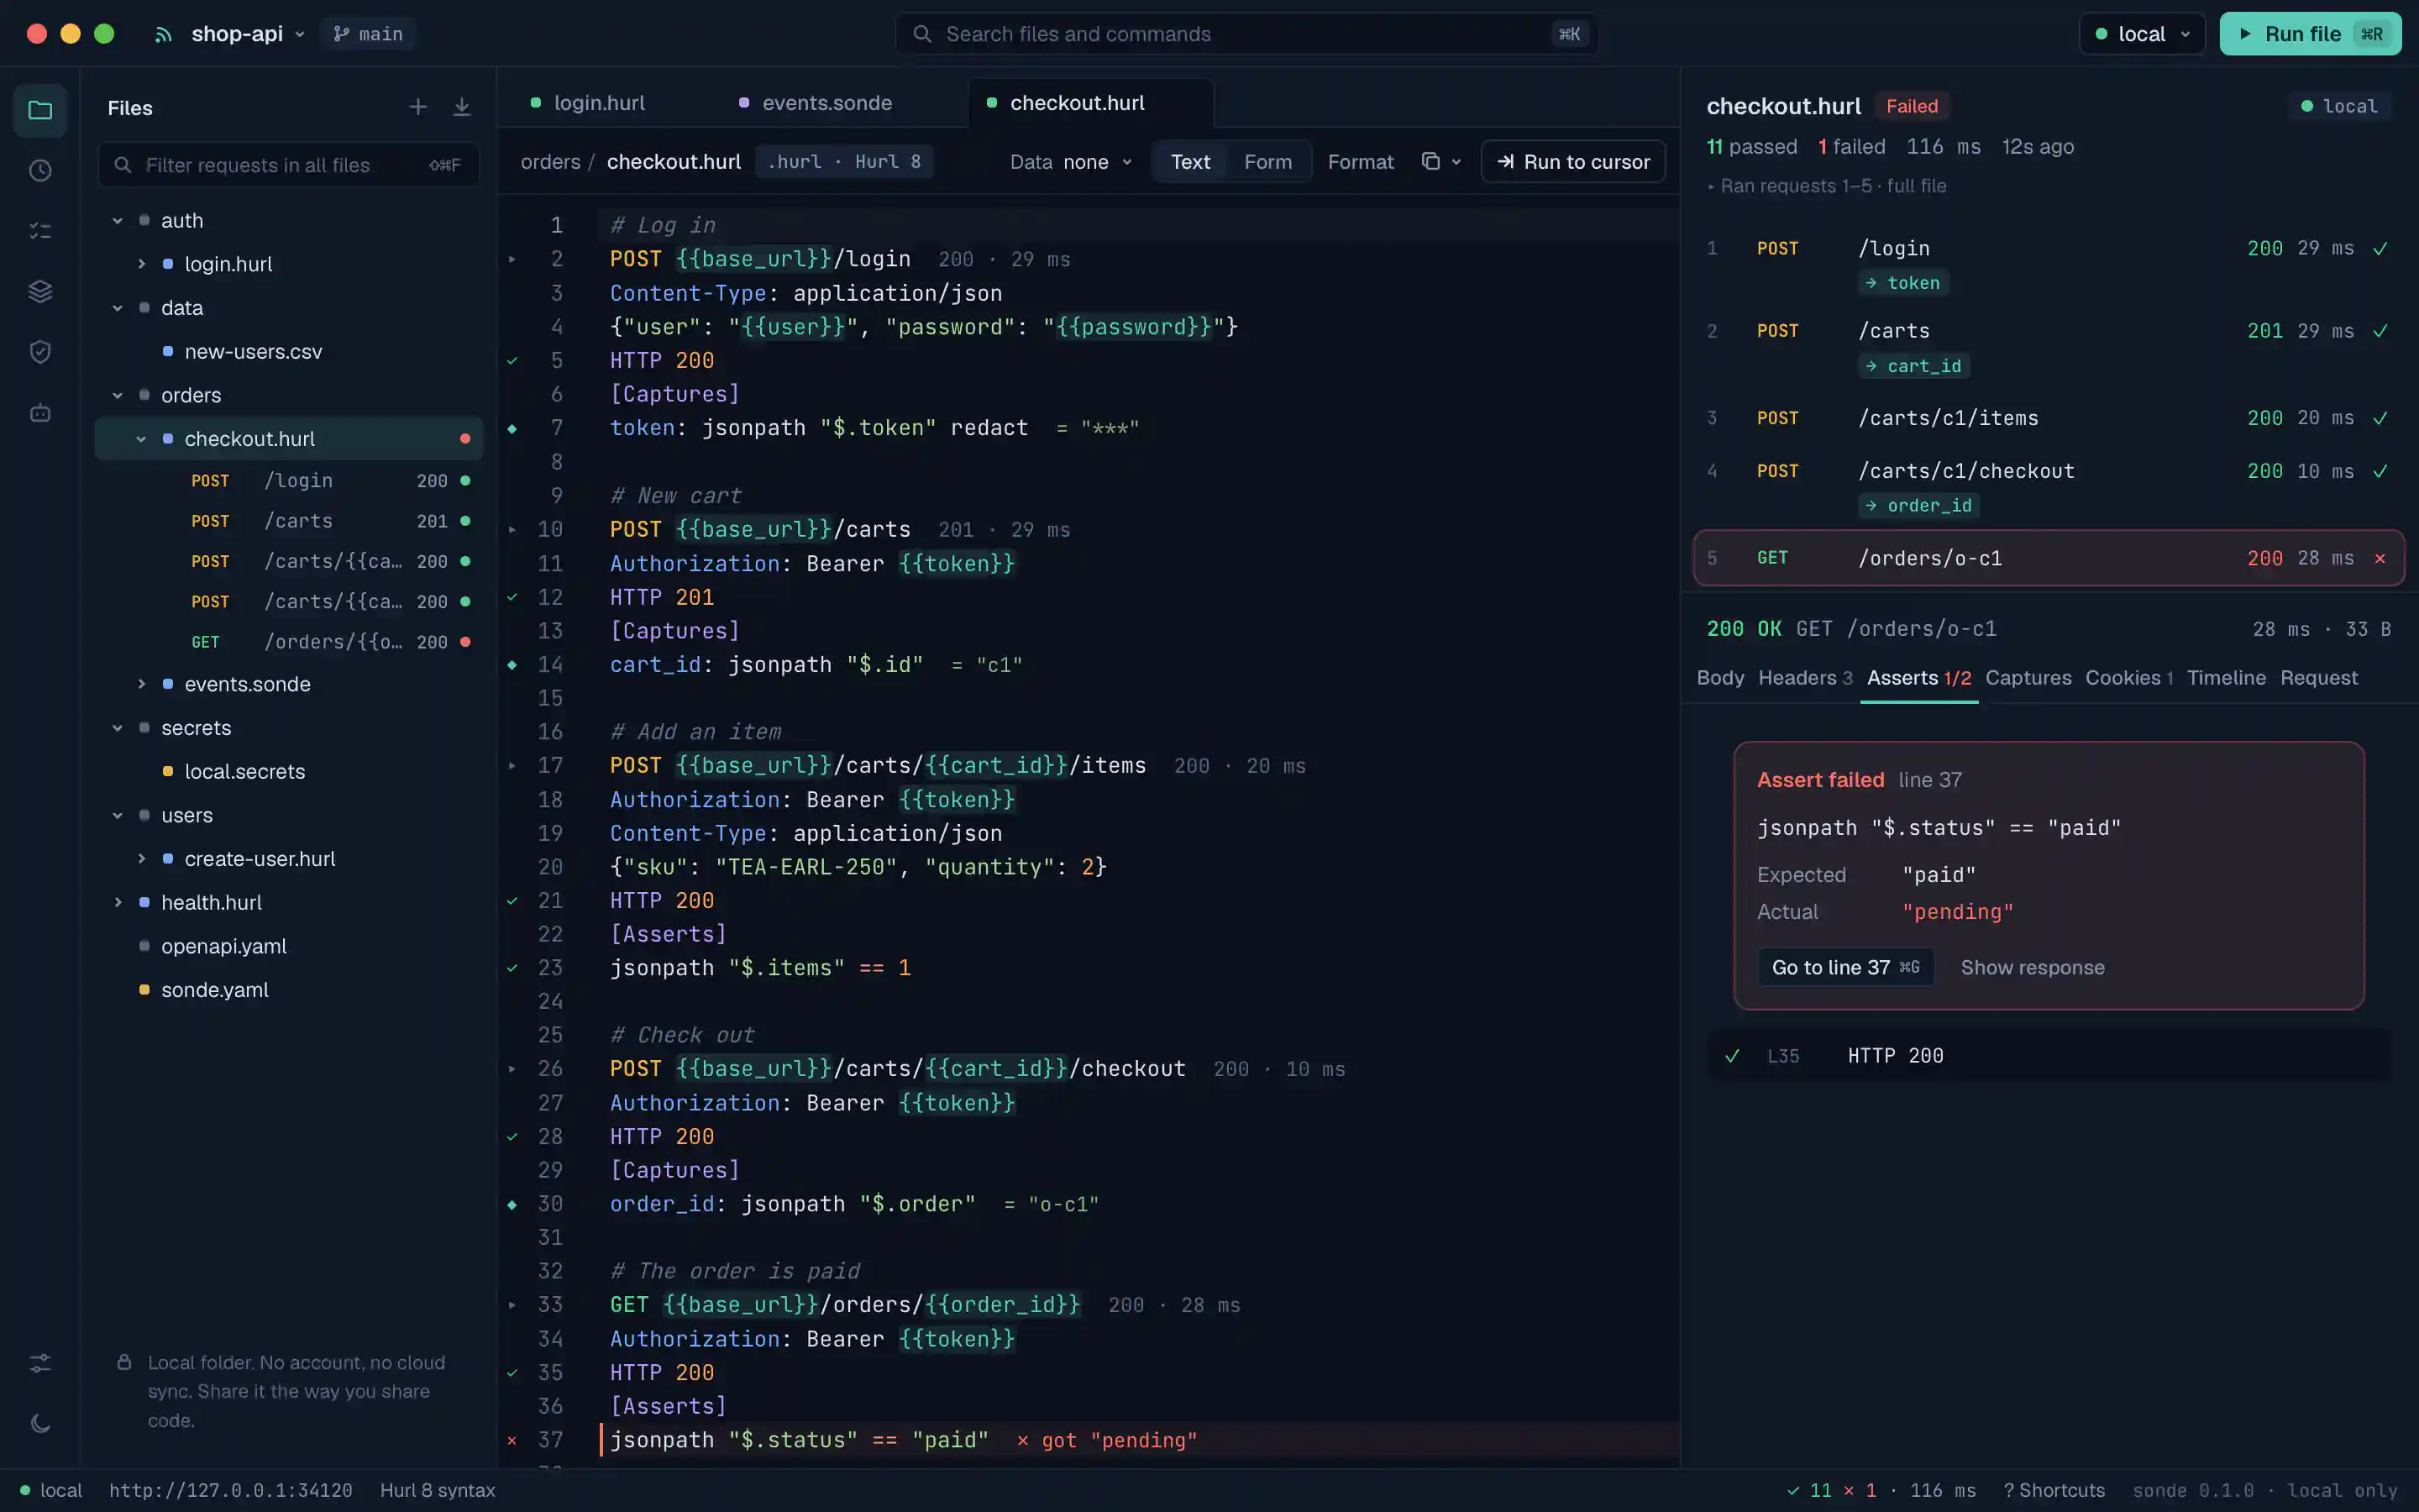Toggle dark mode moon icon
The image size is (2419, 1512).
pyautogui.click(x=40, y=1423)
